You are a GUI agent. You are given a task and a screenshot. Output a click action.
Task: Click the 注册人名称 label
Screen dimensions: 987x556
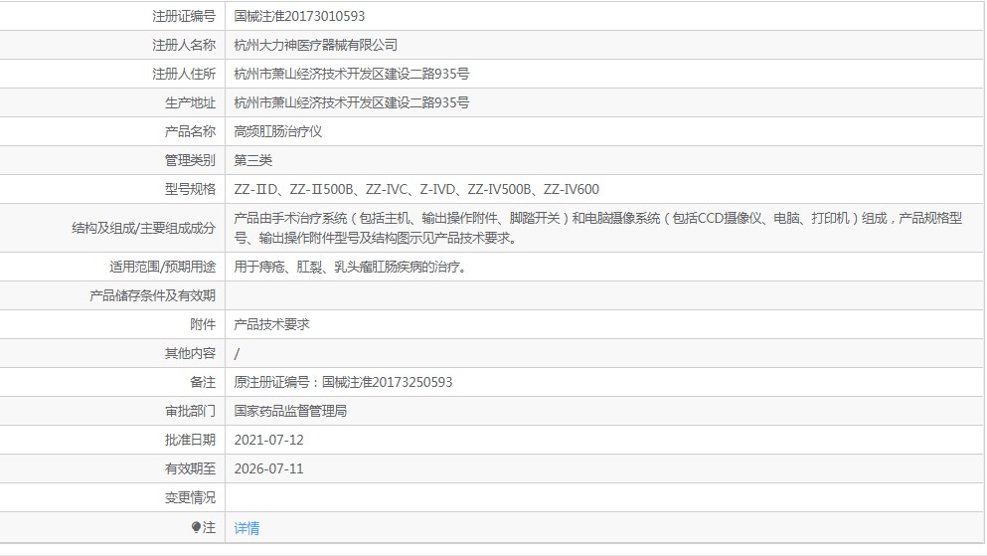[184, 45]
